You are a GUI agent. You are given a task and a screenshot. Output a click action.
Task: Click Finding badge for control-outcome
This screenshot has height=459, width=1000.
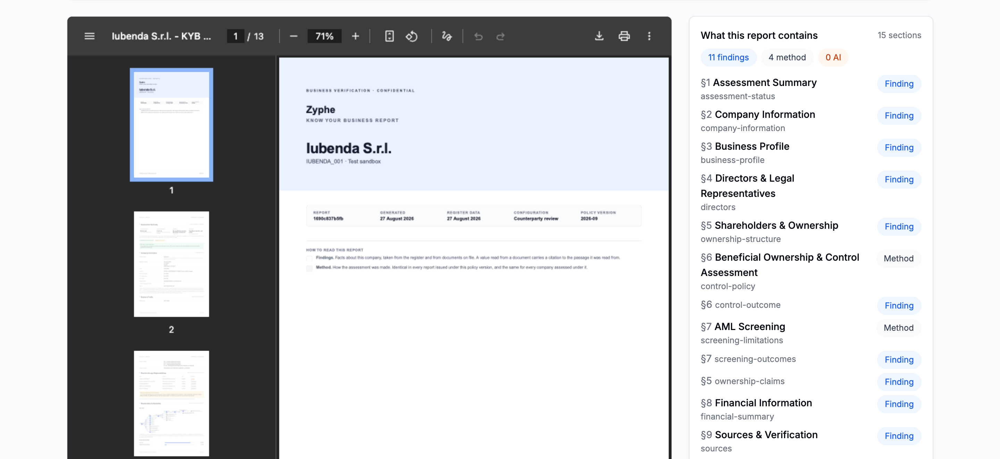point(899,305)
